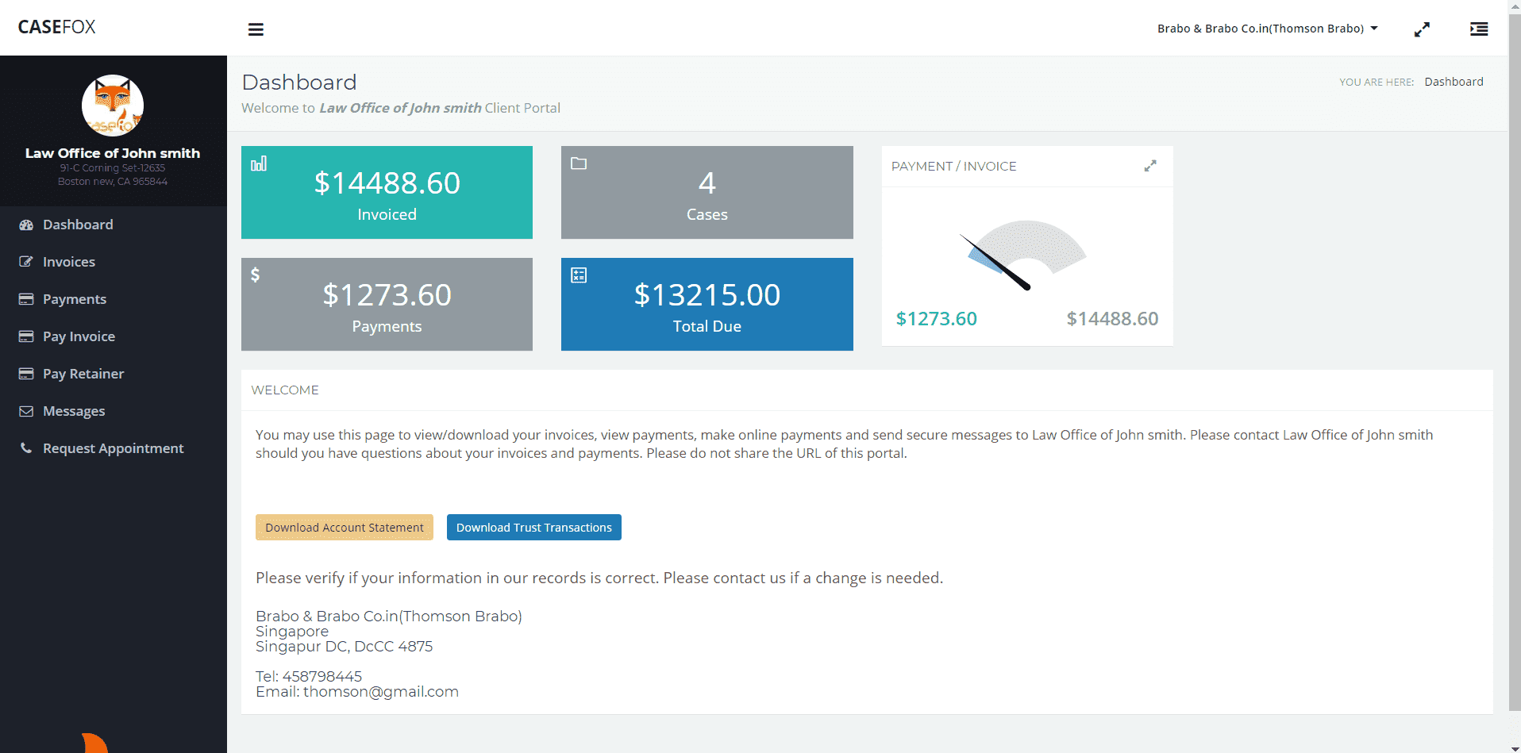Click the Tel: 458798445 text
1521x753 pixels.
pyautogui.click(x=309, y=677)
